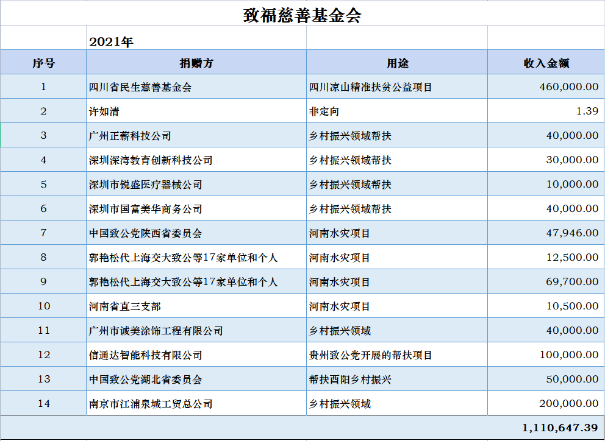The width and height of the screenshot is (605, 441).
Task: Click donor cell 深圳市国富美华商务公司
Action: 196,208
